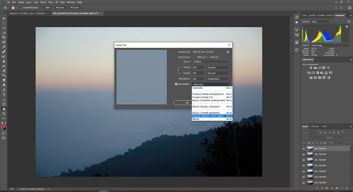Open histogram Source dropdown
Screen dimensions: 353x192
[330, 45]
